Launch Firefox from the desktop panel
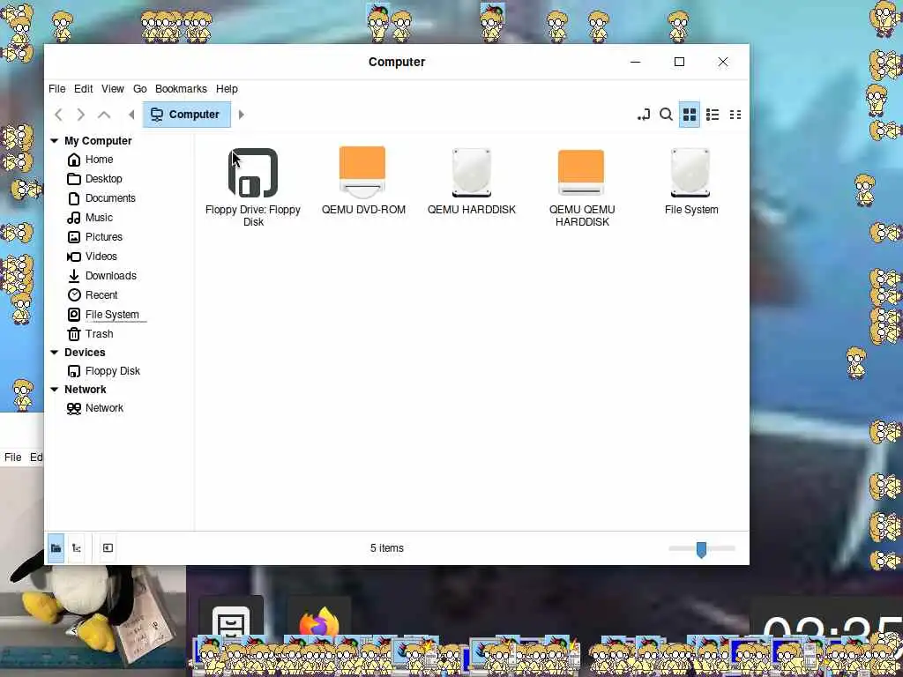 pos(319,623)
